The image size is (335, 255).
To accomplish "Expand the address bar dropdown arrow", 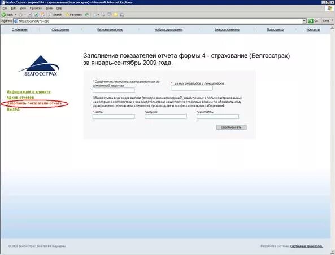I will pyautogui.click(x=304, y=21).
